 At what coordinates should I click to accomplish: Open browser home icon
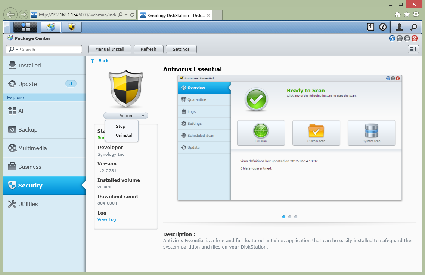coord(398,14)
